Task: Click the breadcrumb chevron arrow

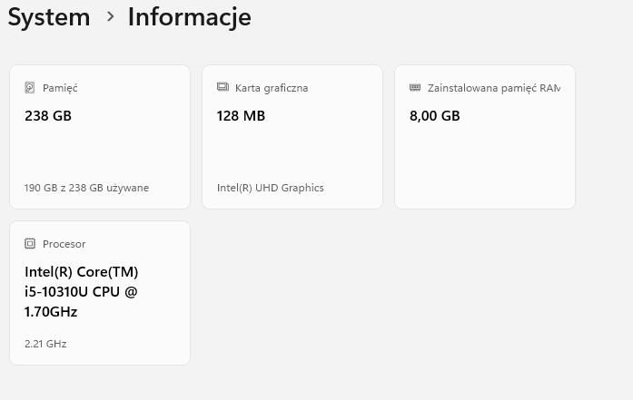Action: (110, 17)
